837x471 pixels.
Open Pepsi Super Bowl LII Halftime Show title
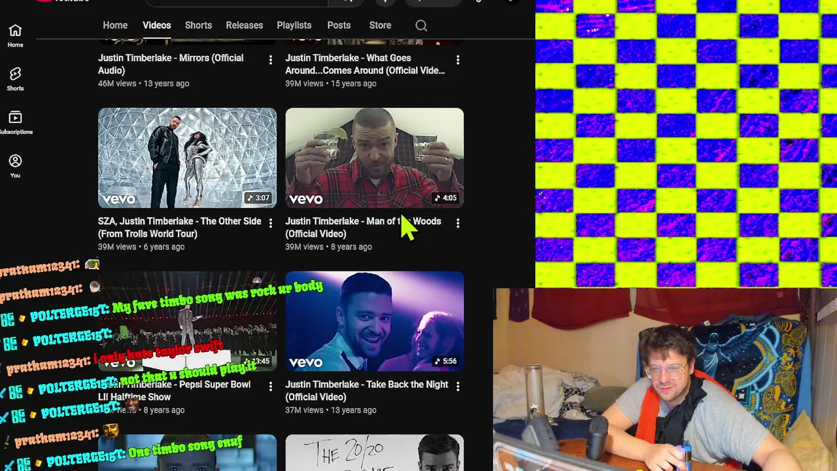click(x=175, y=391)
